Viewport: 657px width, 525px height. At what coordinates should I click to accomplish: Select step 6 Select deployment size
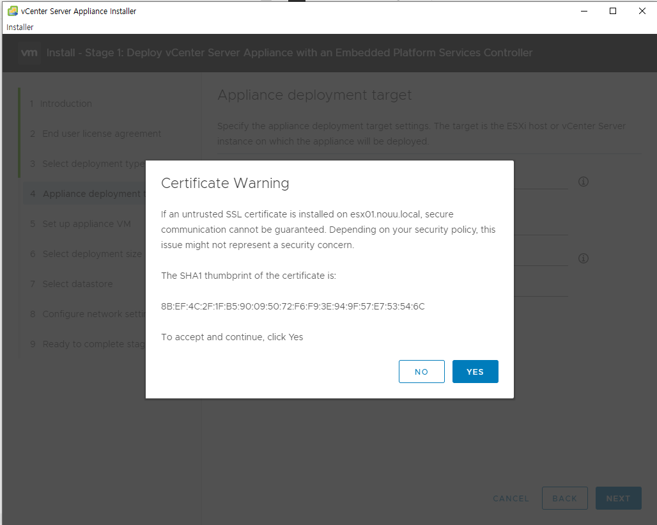(x=86, y=254)
